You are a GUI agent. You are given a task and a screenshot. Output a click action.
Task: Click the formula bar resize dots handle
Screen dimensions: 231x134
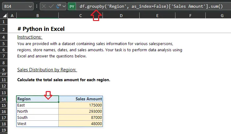point(37,6)
